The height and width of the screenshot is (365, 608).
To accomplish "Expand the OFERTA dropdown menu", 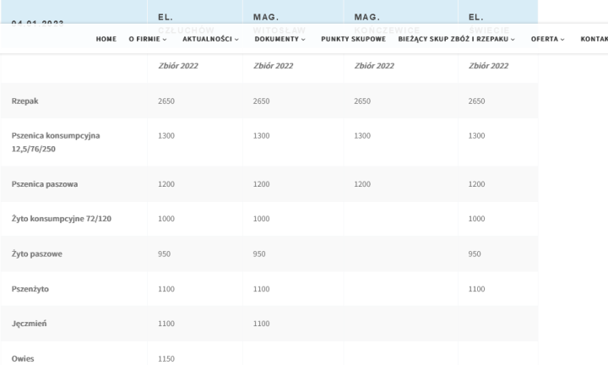I will click(x=547, y=39).
